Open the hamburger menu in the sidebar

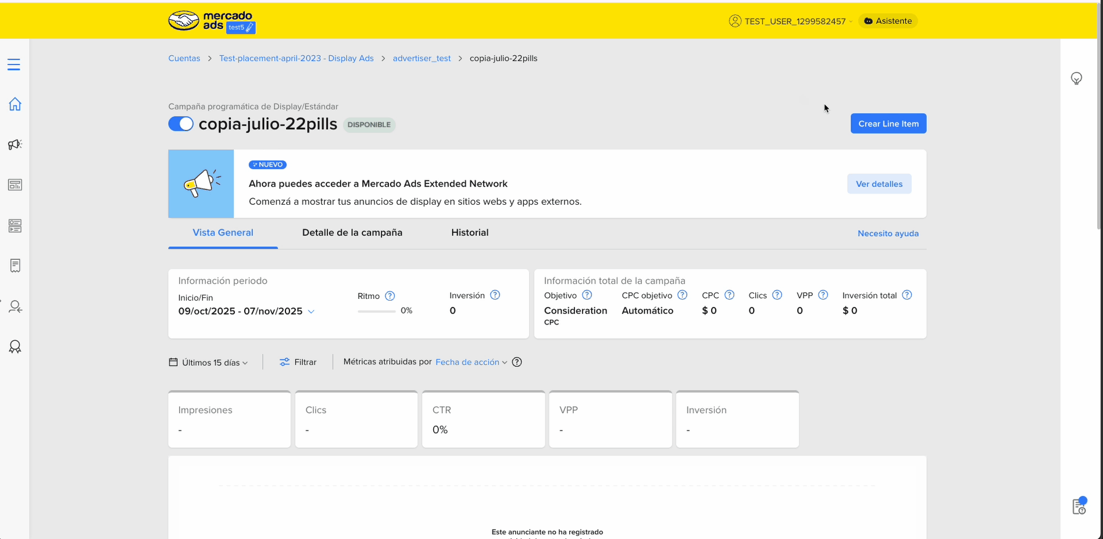pos(14,65)
